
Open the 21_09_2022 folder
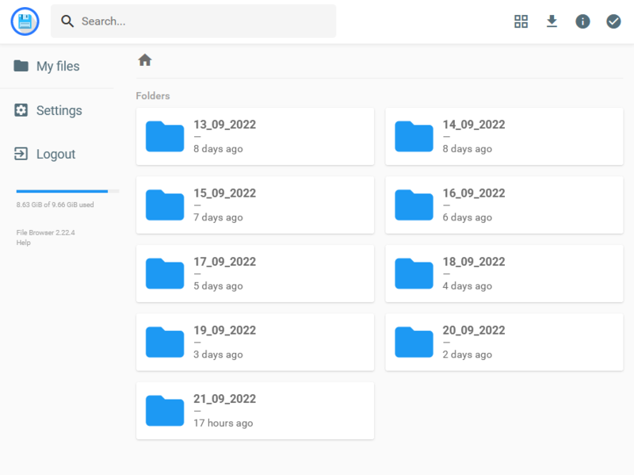point(254,410)
